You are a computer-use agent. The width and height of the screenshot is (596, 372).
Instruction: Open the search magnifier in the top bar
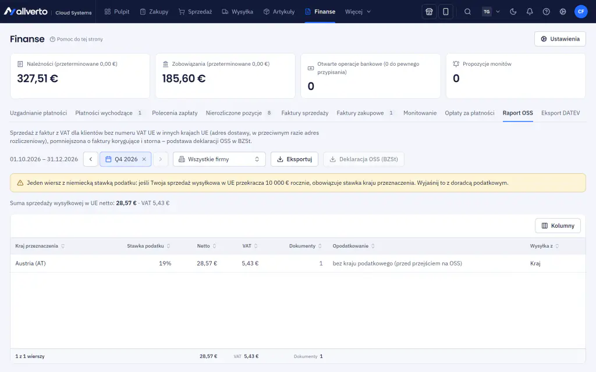coord(467,12)
